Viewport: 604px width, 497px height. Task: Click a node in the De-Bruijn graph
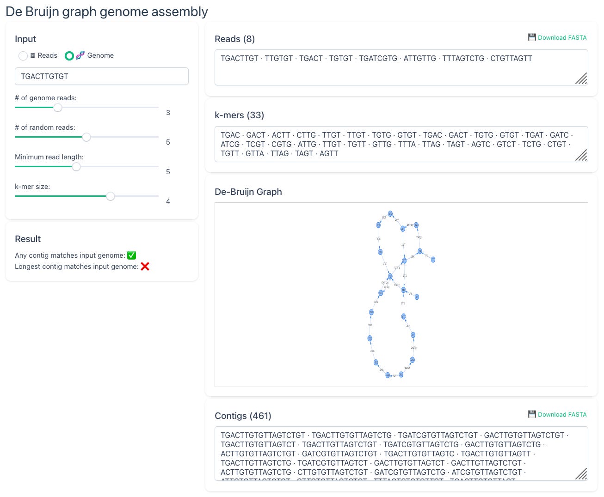click(390, 213)
